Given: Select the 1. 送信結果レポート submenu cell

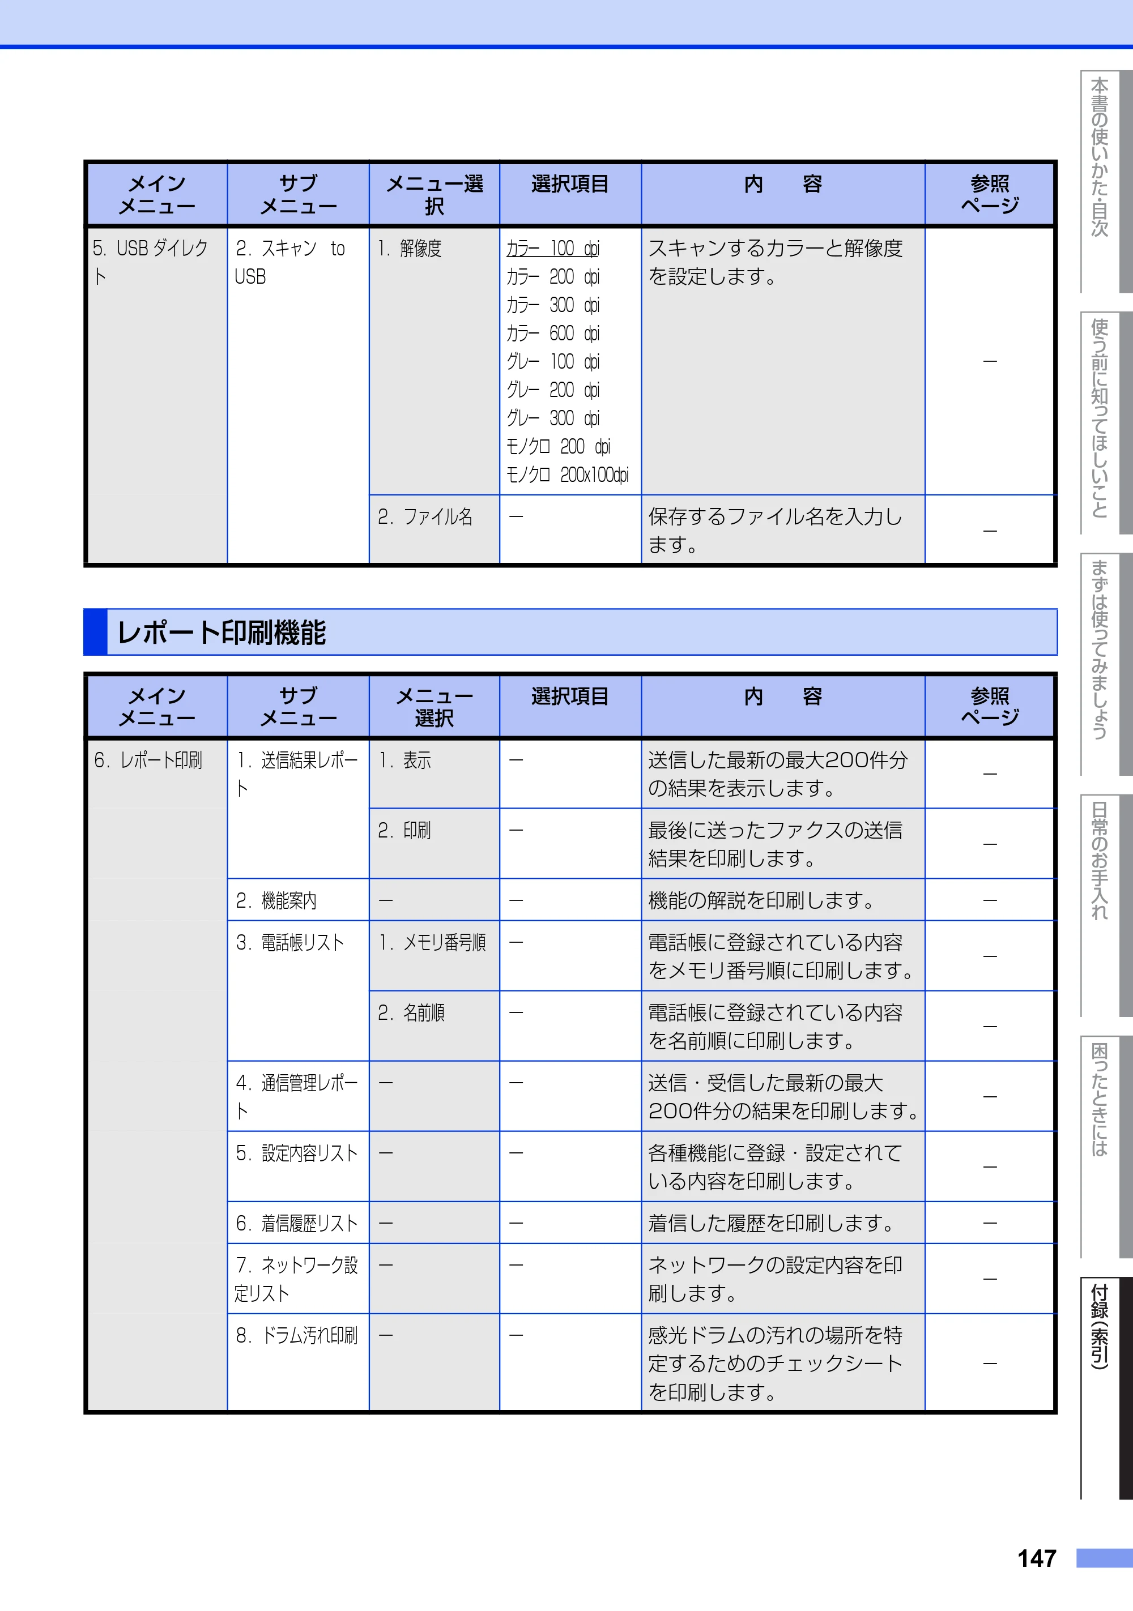Looking at the screenshot, I should pyautogui.click(x=299, y=809).
